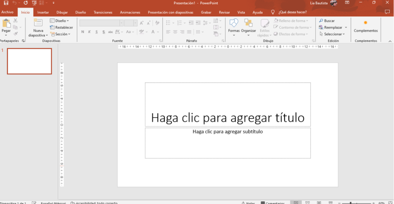Toggle bullet list formatting
Image resolution: width=394 pixels, height=204 pixels.
coord(168,23)
